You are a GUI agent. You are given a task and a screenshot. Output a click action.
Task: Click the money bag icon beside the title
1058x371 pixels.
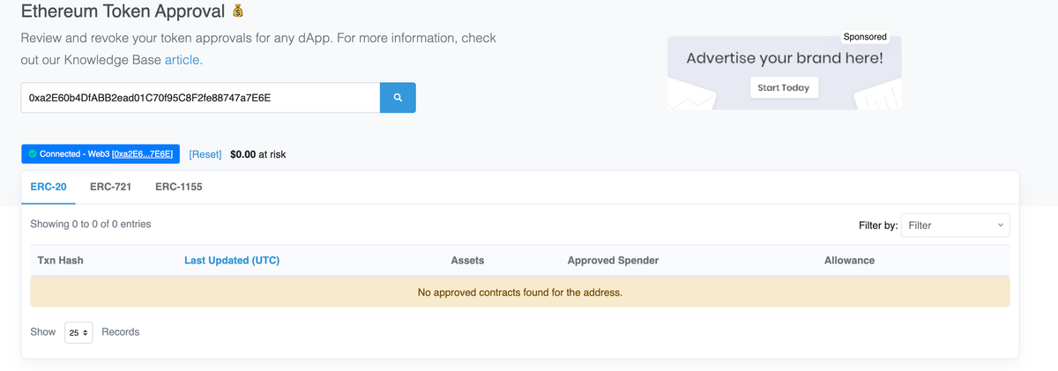[x=238, y=11]
